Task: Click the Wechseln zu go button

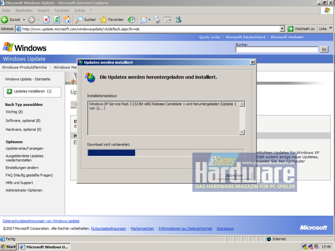Action: [301, 29]
